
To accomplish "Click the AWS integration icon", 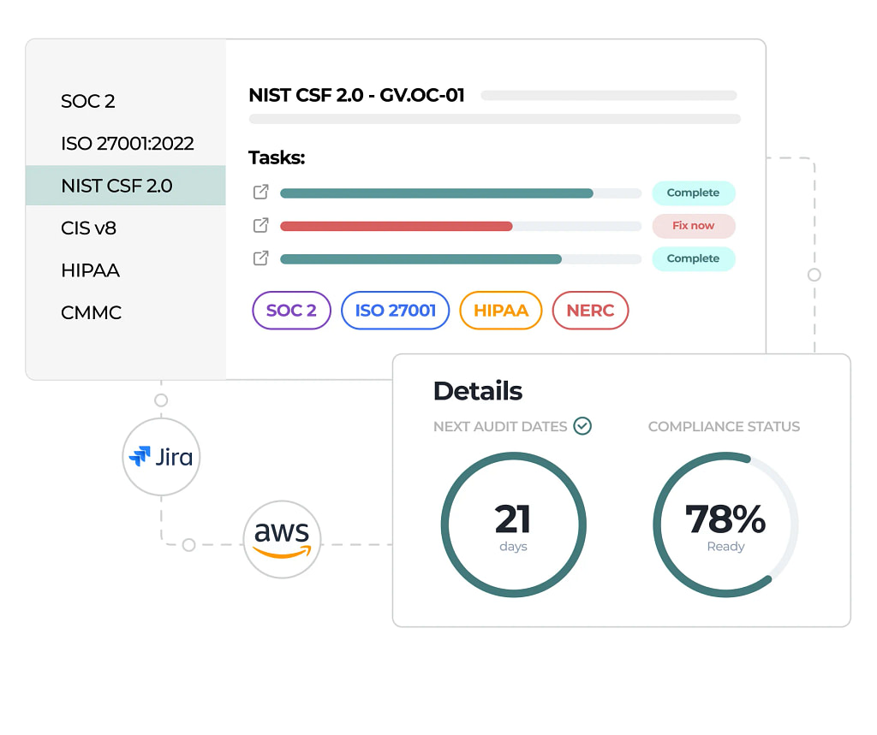I will tap(282, 540).
